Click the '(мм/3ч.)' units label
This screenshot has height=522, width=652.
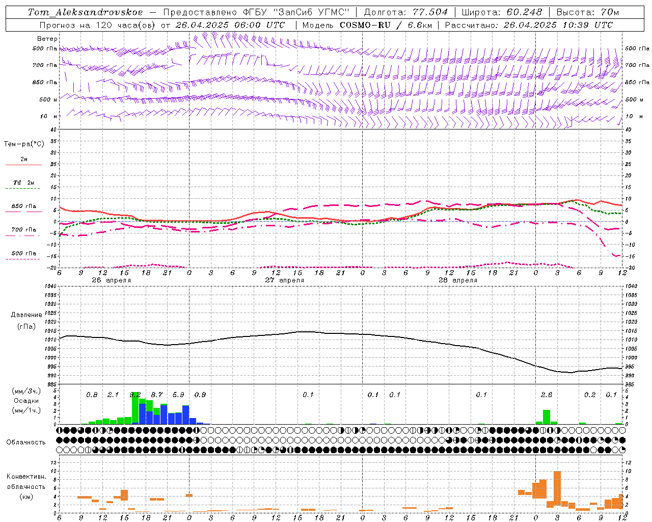pos(25,391)
